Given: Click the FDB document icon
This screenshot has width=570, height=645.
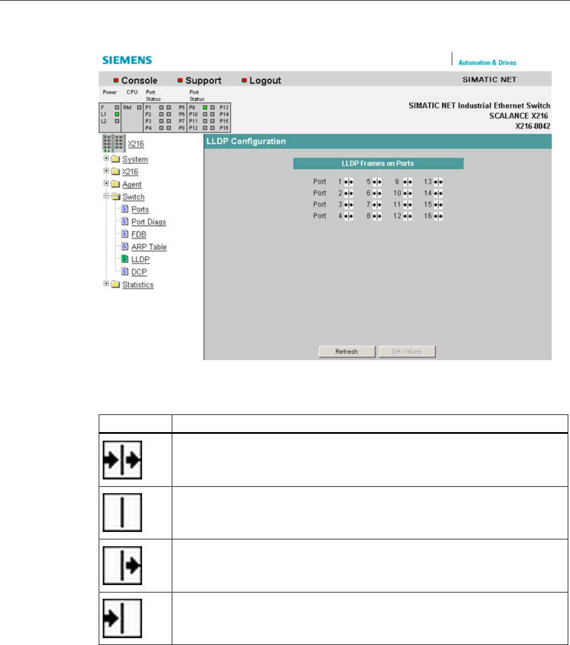Looking at the screenshot, I should pos(124,233).
